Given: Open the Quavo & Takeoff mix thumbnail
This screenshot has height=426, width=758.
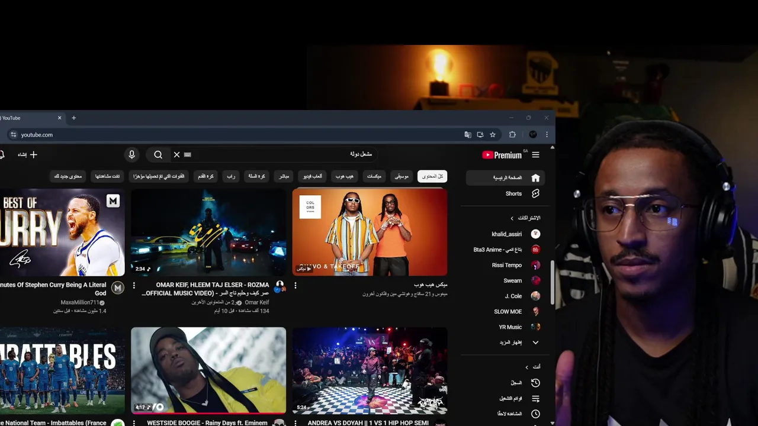Looking at the screenshot, I should [x=370, y=232].
